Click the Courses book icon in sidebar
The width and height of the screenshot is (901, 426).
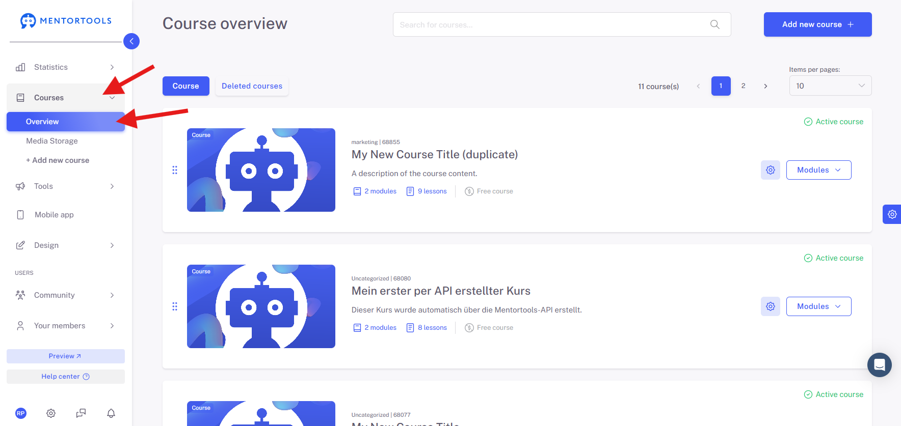point(20,98)
